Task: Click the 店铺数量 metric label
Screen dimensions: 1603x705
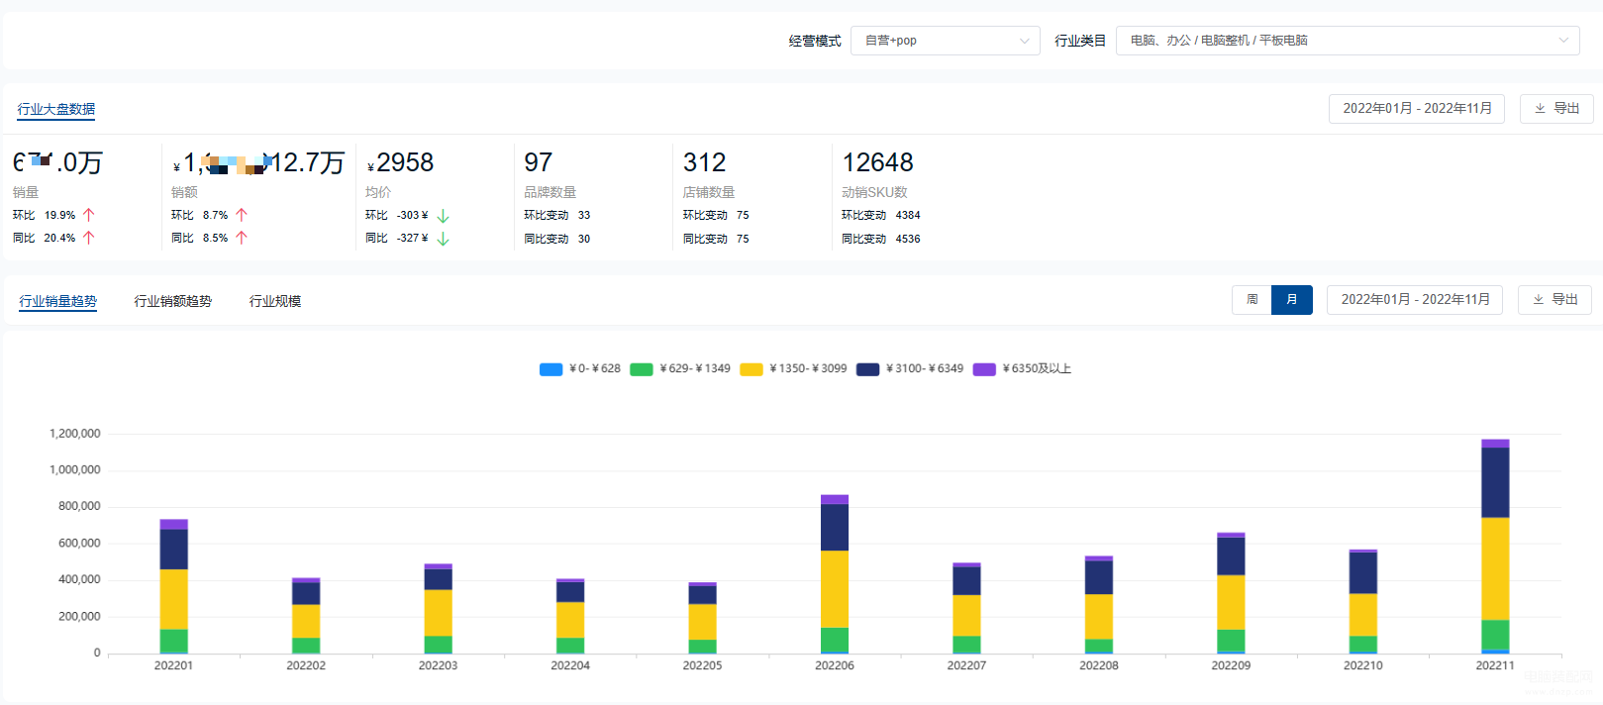Action: coord(709,192)
